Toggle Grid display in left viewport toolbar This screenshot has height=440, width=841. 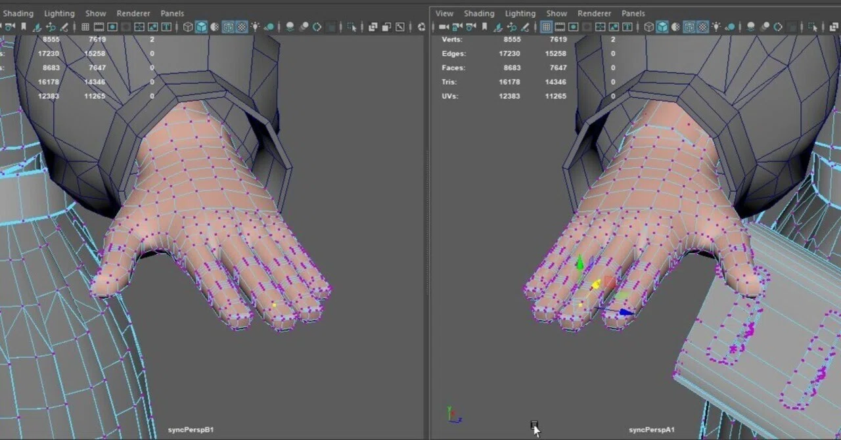tap(85, 27)
